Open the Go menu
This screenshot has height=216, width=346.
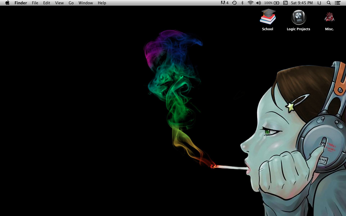[71, 3]
